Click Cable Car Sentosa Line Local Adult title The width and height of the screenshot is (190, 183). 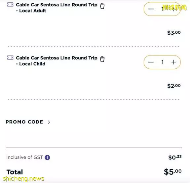pos(57,8)
